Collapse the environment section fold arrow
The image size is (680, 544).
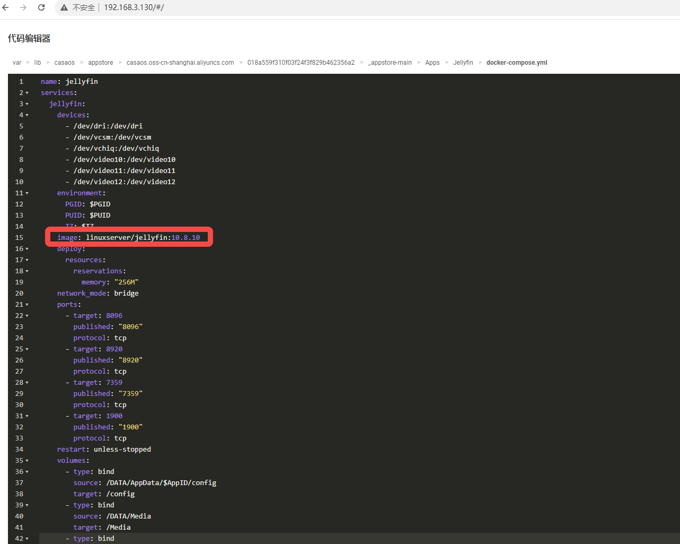pos(26,193)
